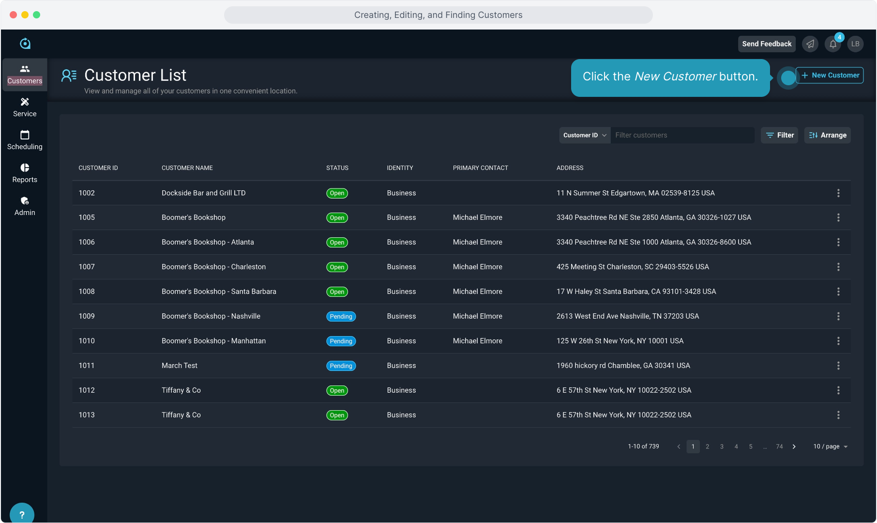Click the paper plane icon in header
This screenshot has height=523, width=877.
point(810,44)
